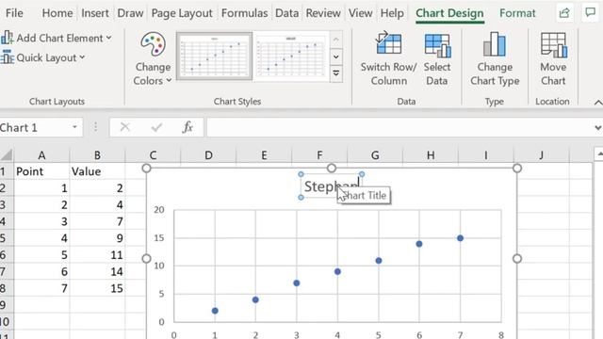The image size is (603, 339).
Task: Select cell with value 14
Action: [x=97, y=272]
